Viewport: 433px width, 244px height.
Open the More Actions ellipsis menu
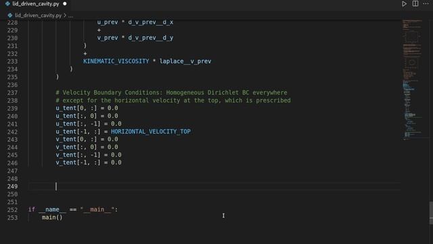pyautogui.click(x=426, y=3)
